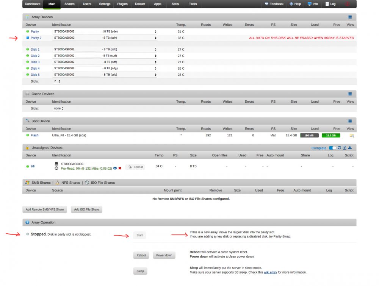
Task: Click the Power down button
Action: point(164,255)
